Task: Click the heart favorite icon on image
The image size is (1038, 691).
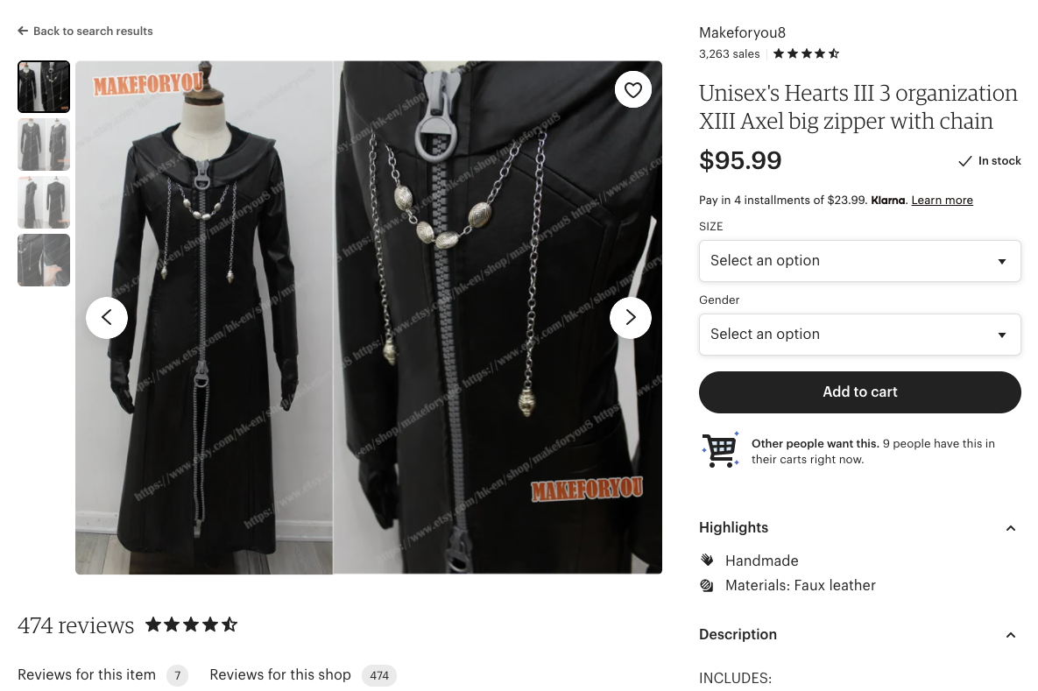Action: 632,89
